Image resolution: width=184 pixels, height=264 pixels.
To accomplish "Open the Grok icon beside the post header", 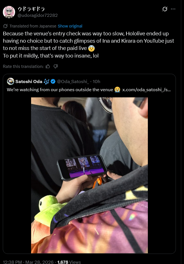I will pyautogui.click(x=165, y=9).
